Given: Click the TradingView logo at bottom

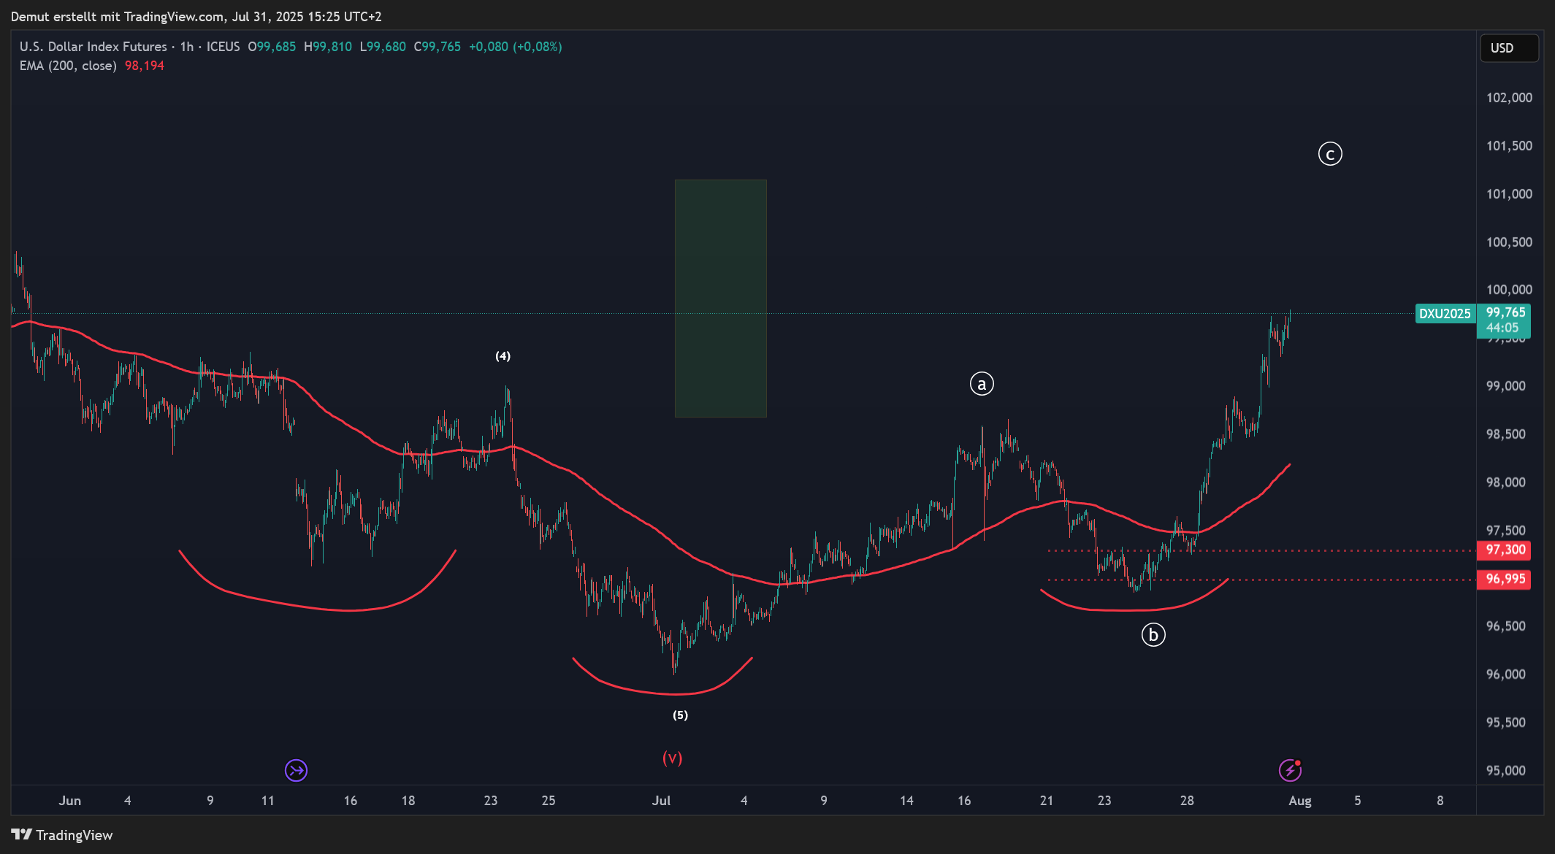Looking at the screenshot, I should pos(62,835).
